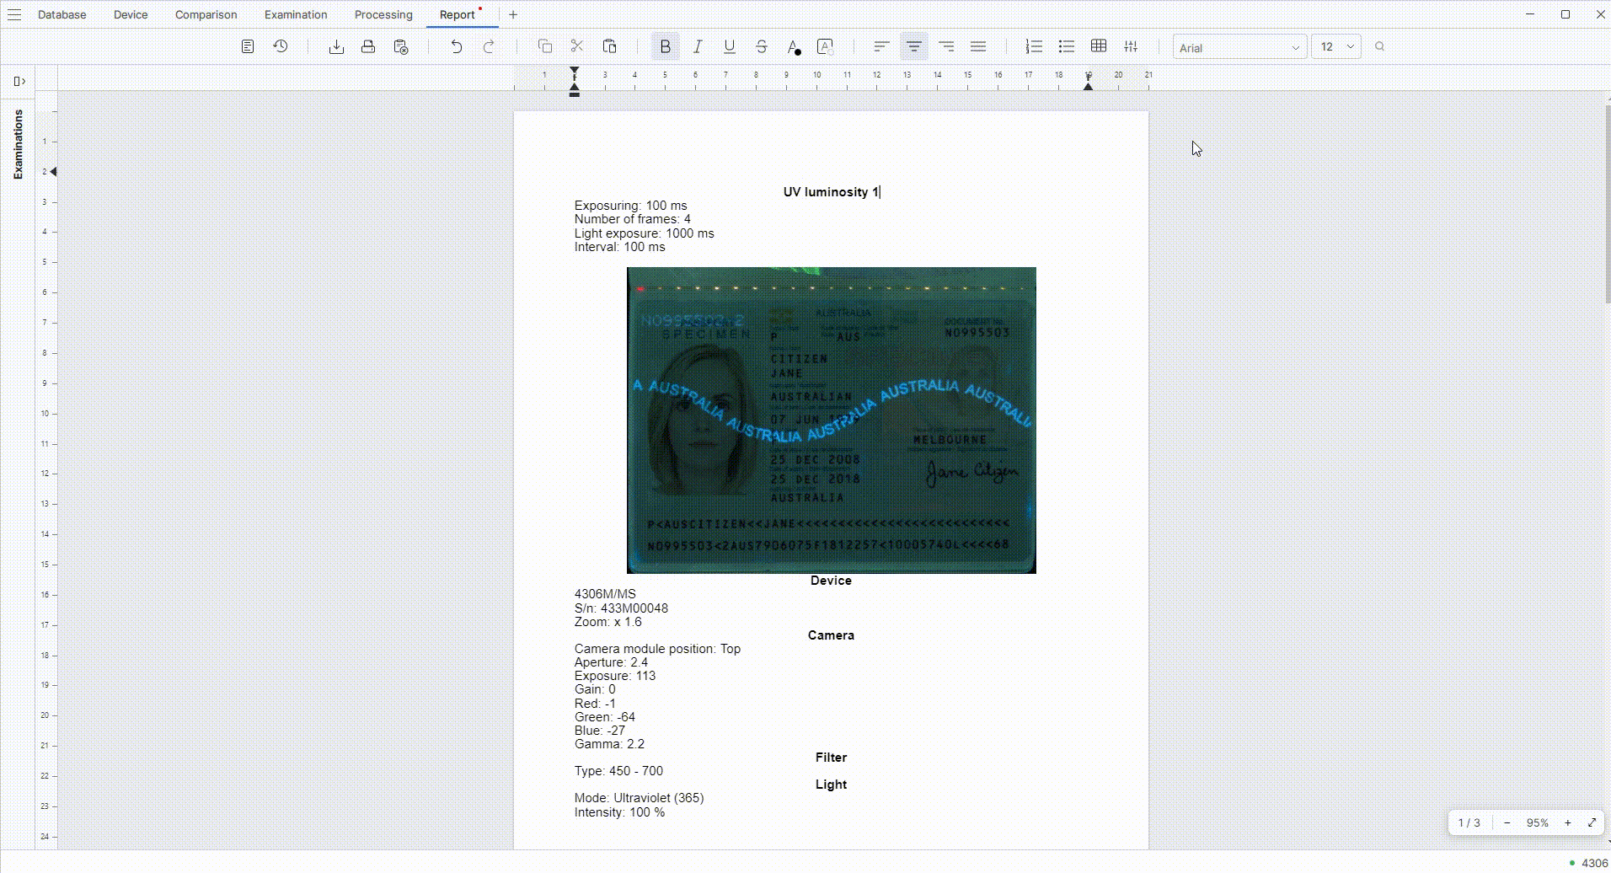Add a new tab with plus
This screenshot has height=873, width=1611.
[513, 14]
